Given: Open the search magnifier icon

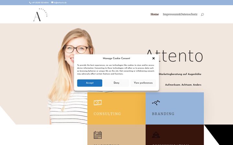Looking at the screenshot, I should [202, 15].
